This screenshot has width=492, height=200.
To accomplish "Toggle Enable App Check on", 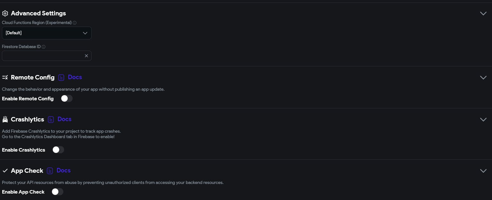I will pyautogui.click(x=58, y=192).
